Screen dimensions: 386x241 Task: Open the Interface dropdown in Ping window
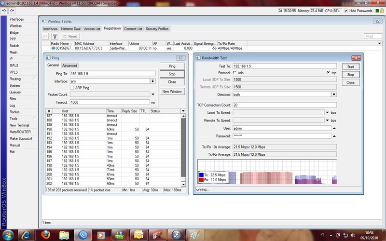tap(152, 81)
